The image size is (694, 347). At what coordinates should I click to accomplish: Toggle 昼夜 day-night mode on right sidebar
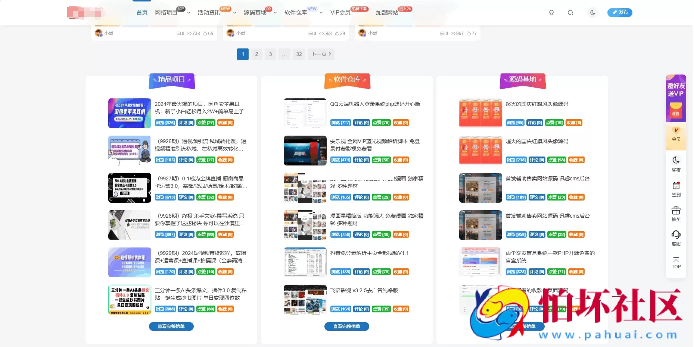coord(676,160)
